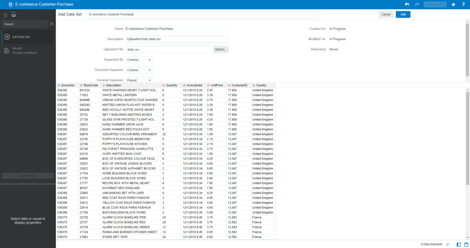Click the SET 7 BABUSHKA NESTING BOXES cell
Screen dimensions: 470x248
click(x=131, y=115)
